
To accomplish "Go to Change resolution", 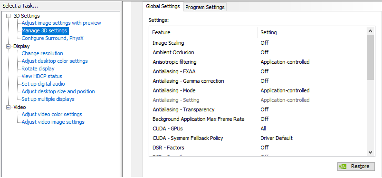I will coord(42,53).
